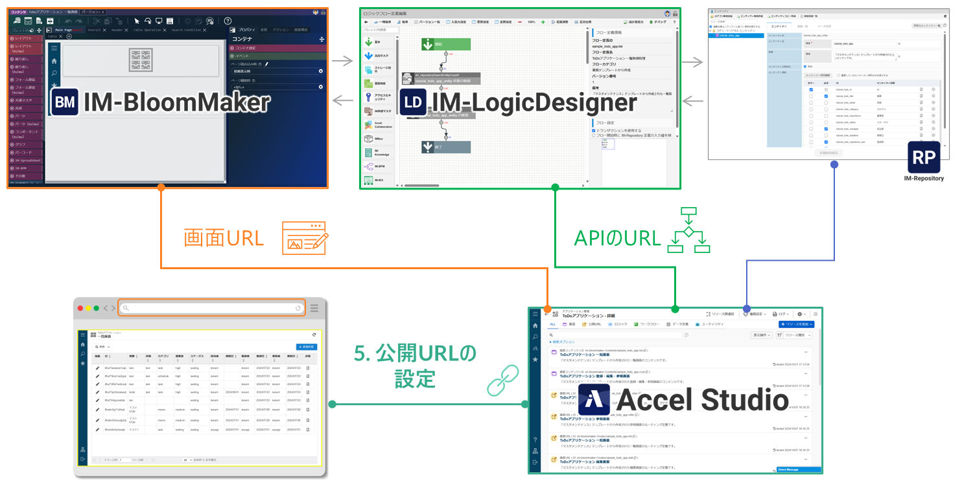Click the settings gear in Accel Studio header
The width and height of the screenshot is (962, 484).
[799, 314]
